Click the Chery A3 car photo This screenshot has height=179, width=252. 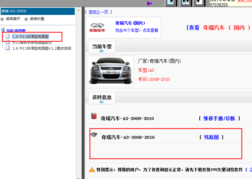(x=111, y=71)
